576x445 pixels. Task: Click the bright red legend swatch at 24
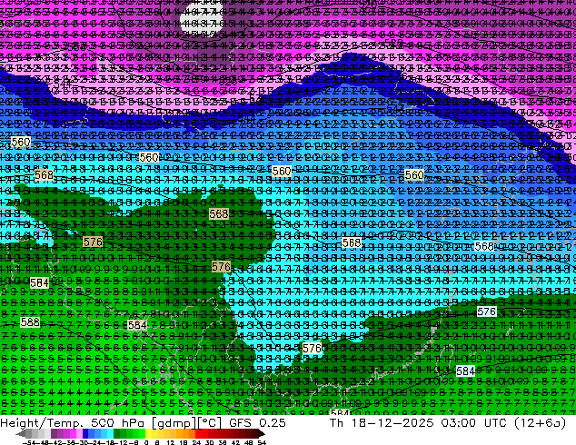[198, 433]
